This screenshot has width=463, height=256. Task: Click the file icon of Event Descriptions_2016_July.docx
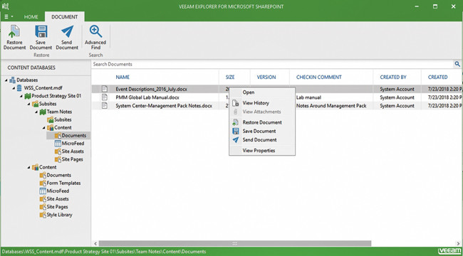105,89
